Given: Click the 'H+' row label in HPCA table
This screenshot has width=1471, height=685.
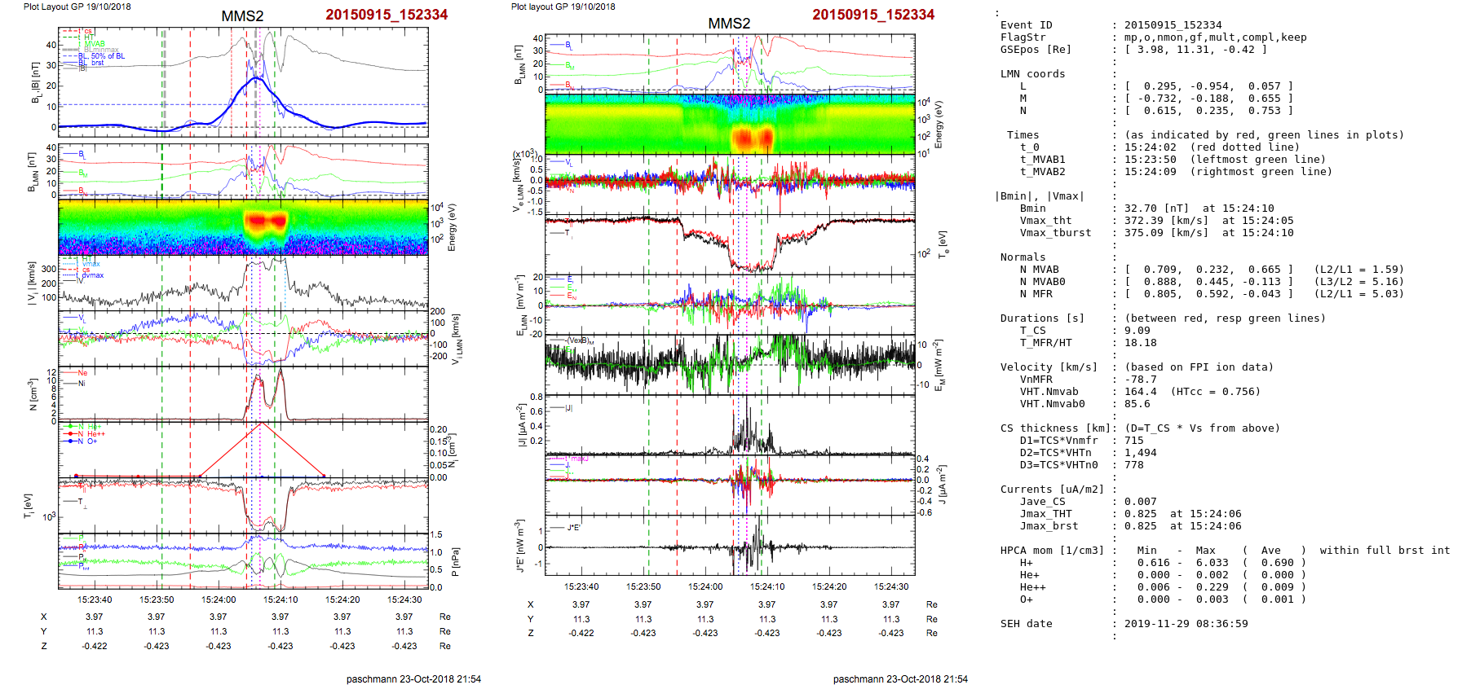Looking at the screenshot, I should (x=1027, y=563).
